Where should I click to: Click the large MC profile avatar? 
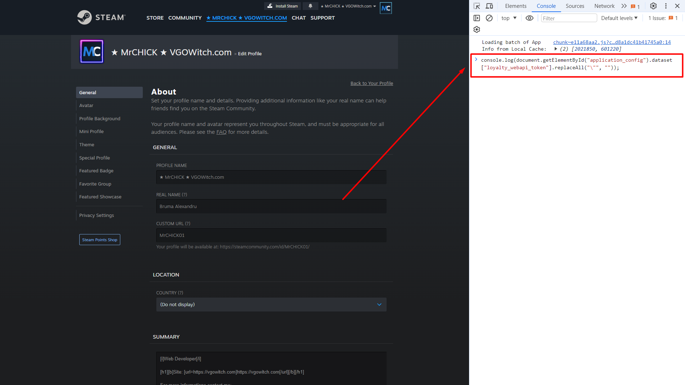pos(92,51)
